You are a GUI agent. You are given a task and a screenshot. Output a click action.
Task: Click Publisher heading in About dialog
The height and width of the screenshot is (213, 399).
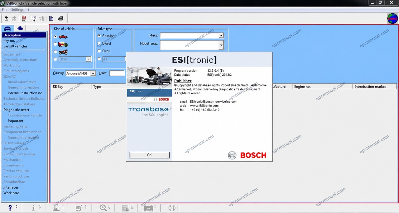coord(183,81)
